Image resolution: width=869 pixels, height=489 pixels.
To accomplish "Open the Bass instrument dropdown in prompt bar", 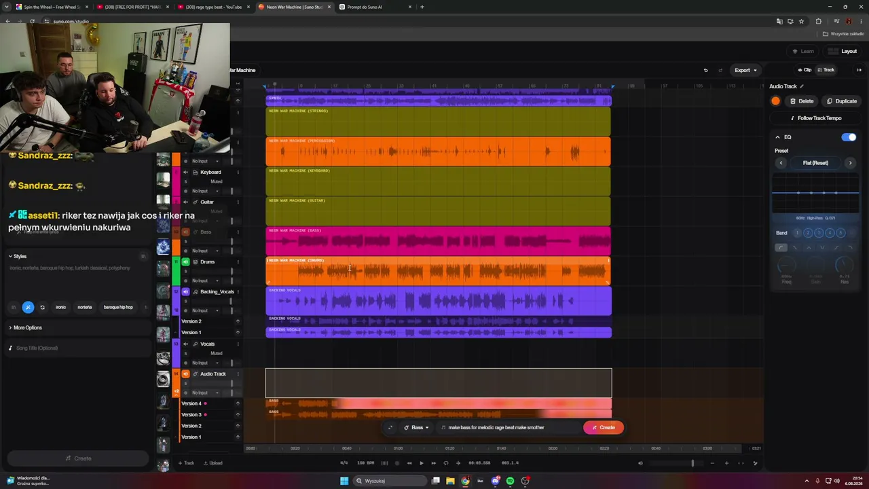I will click(x=417, y=428).
